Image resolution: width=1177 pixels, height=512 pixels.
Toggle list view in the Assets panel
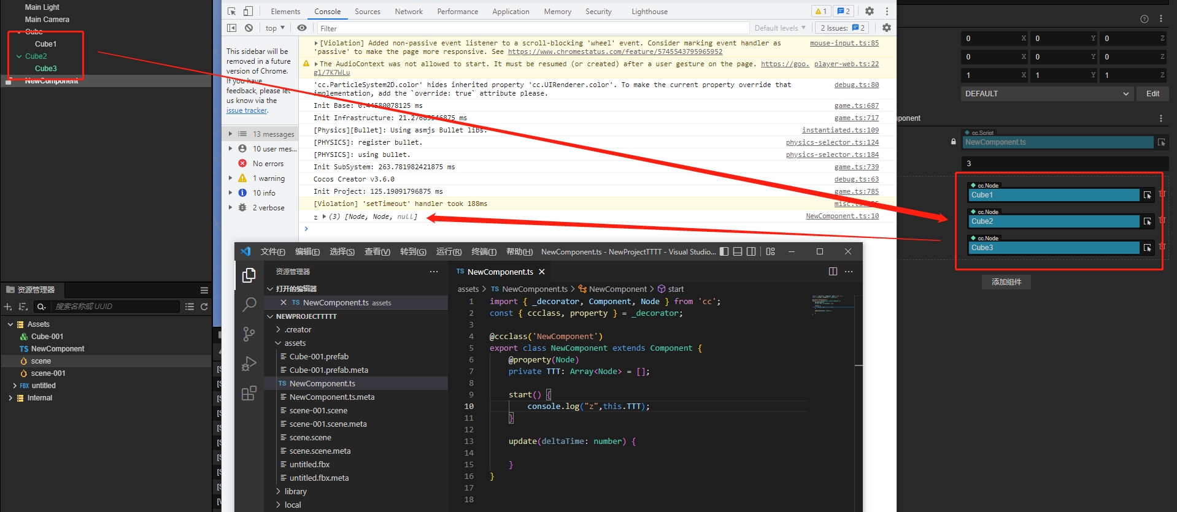190,307
